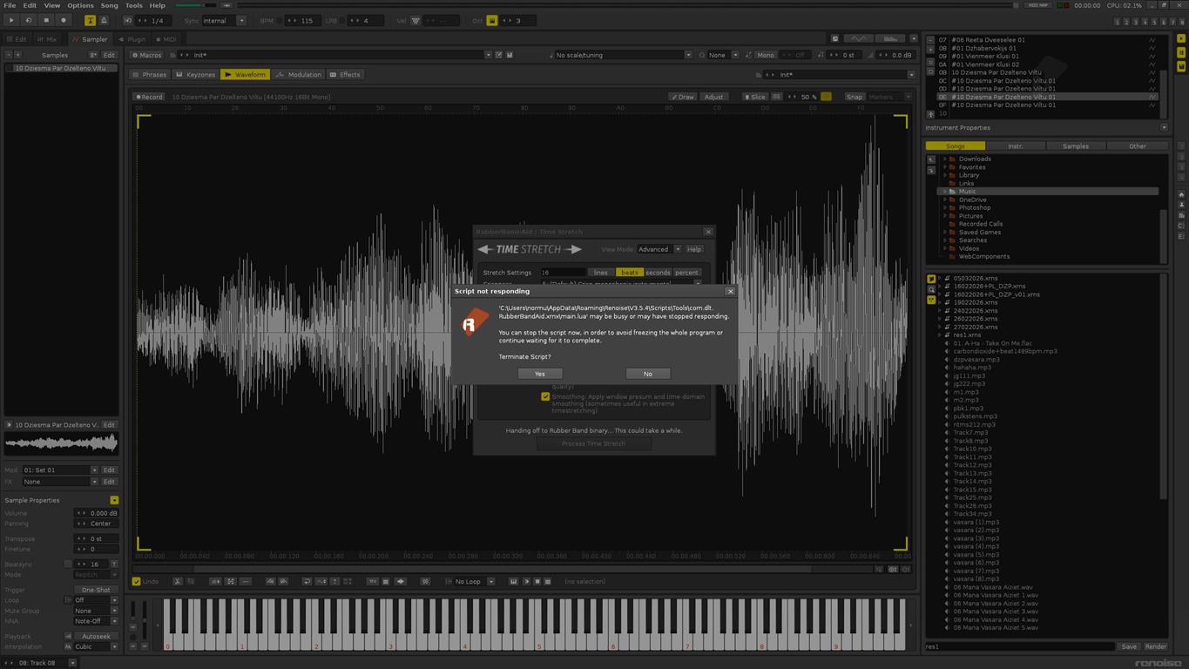Toggle the Undo checkbox below the waveform
This screenshot has width=1189, height=669.
(x=137, y=581)
